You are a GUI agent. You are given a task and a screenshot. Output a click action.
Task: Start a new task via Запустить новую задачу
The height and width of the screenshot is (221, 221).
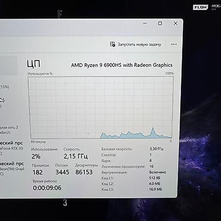136,44
